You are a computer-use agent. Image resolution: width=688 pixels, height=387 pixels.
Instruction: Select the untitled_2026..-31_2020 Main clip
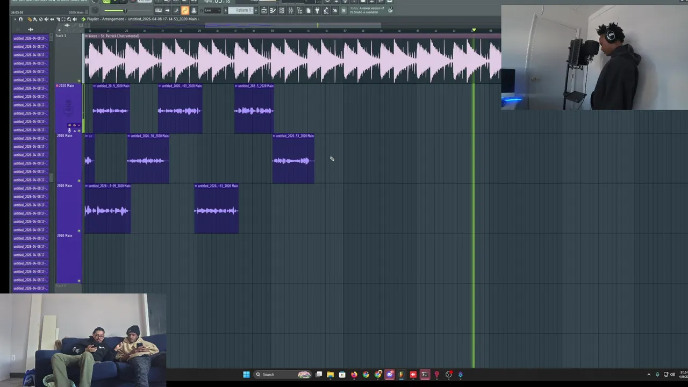click(217, 208)
